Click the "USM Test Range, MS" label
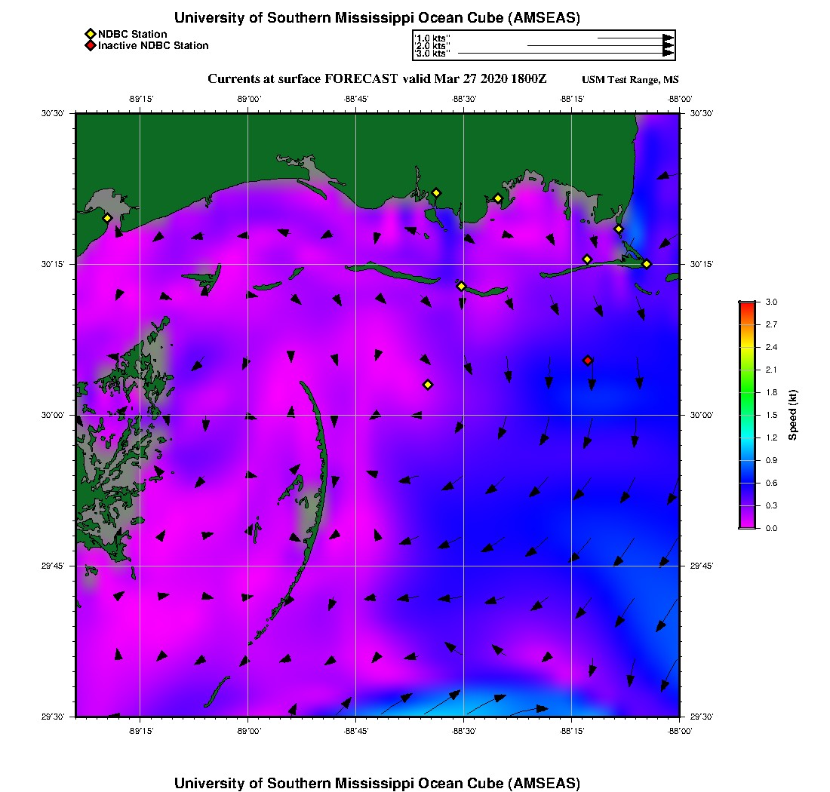The image size is (830, 792). point(630,81)
